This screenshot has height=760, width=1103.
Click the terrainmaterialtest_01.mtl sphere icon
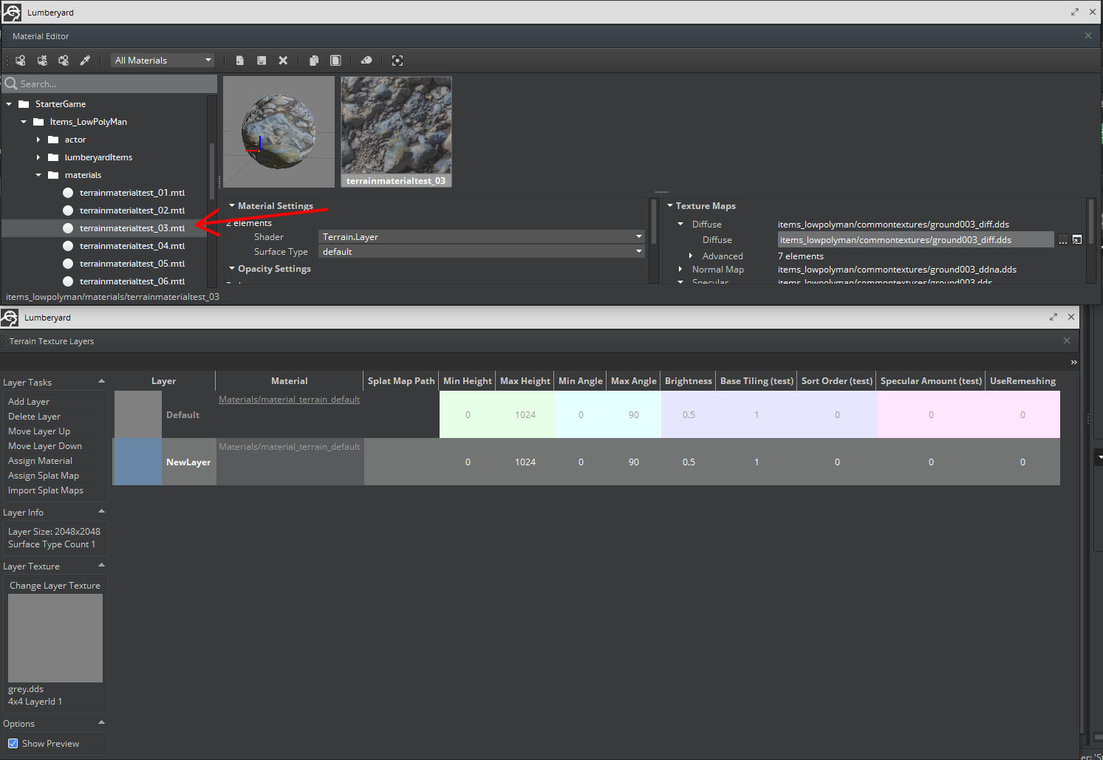coord(68,193)
